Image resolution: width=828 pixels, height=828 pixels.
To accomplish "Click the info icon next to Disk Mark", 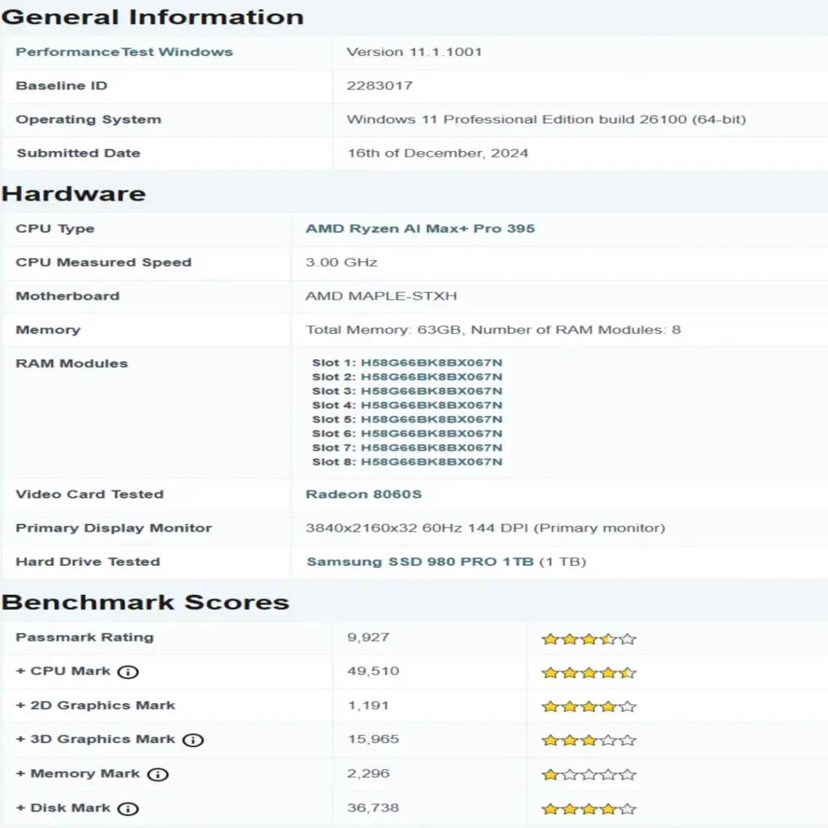I will (x=128, y=808).
